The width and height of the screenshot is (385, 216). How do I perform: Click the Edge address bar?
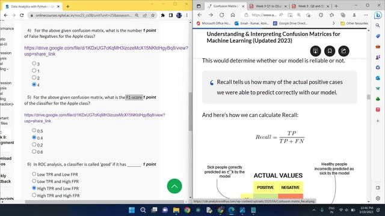click(x=264, y=15)
